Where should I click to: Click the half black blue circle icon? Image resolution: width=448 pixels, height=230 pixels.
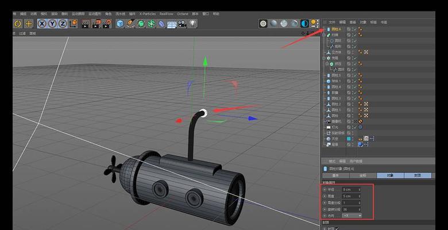tap(304, 24)
